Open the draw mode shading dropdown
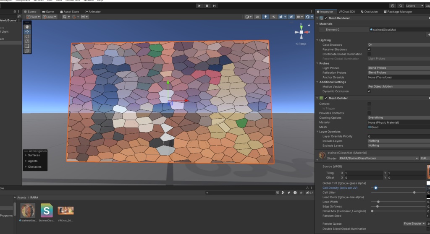This screenshot has width=430, height=234. (x=248, y=17)
